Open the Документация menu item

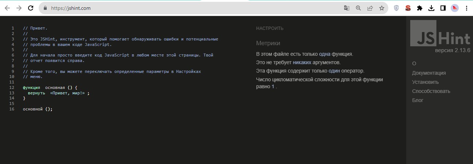(x=429, y=73)
